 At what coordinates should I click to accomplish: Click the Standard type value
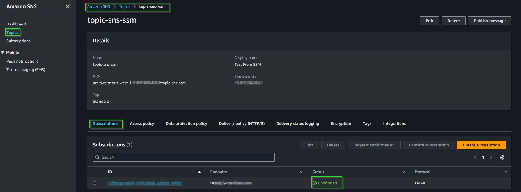(x=101, y=101)
